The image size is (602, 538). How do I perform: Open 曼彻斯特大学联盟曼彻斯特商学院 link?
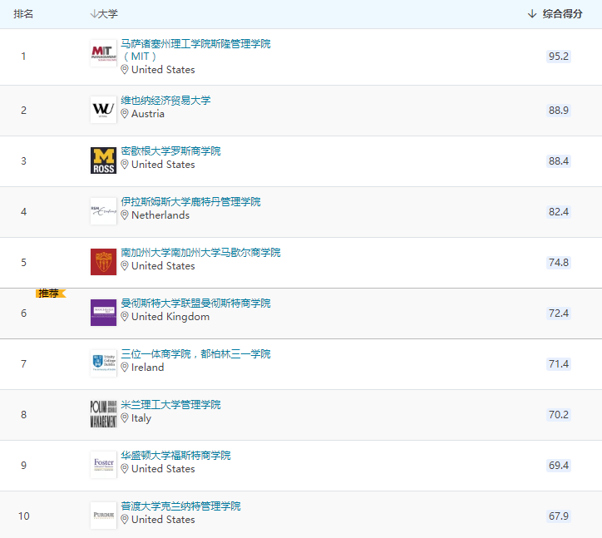[195, 304]
